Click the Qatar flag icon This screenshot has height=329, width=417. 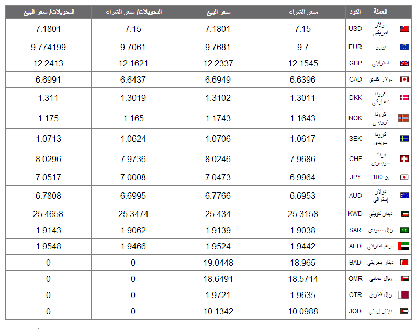[x=403, y=295]
